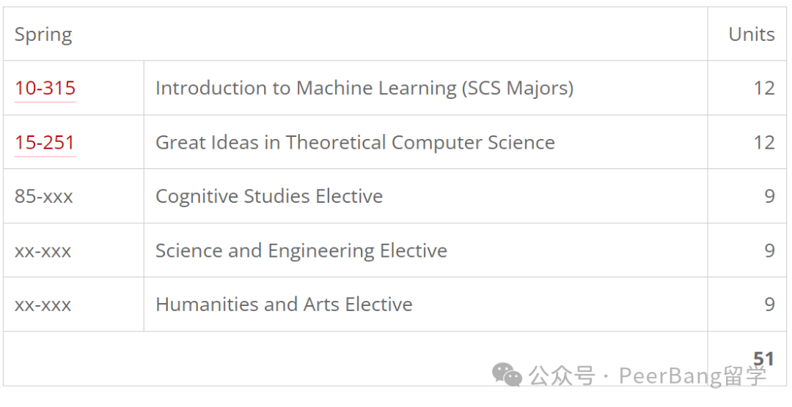Image resolution: width=792 pixels, height=407 pixels.
Task: Open the 10-315 course link
Action: tap(45, 89)
